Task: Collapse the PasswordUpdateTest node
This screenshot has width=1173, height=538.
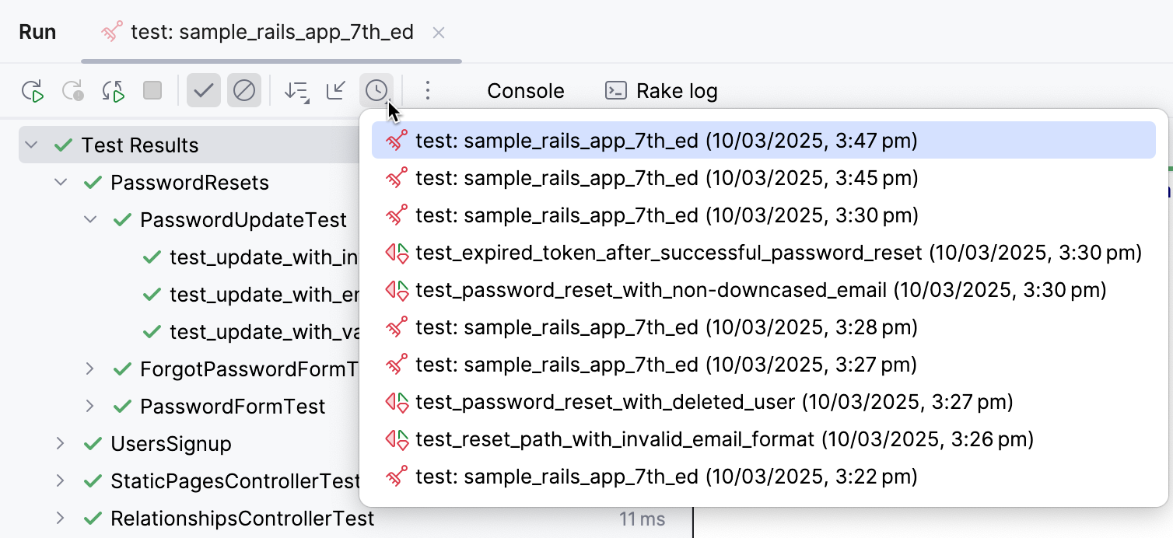Action: point(89,219)
